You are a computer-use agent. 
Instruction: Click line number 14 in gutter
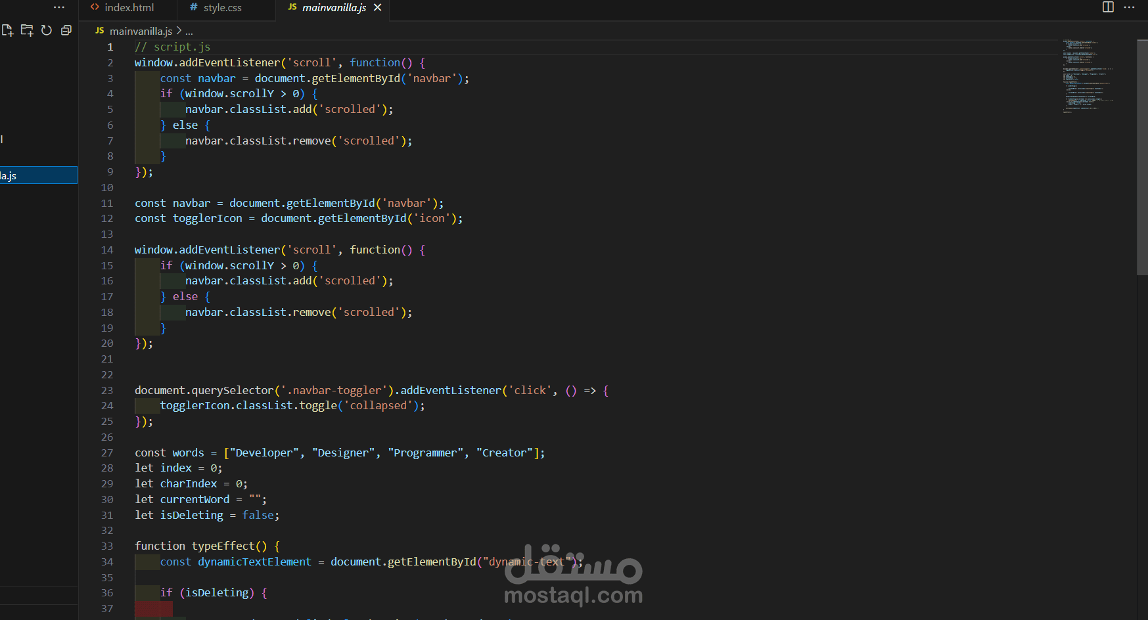[107, 250]
